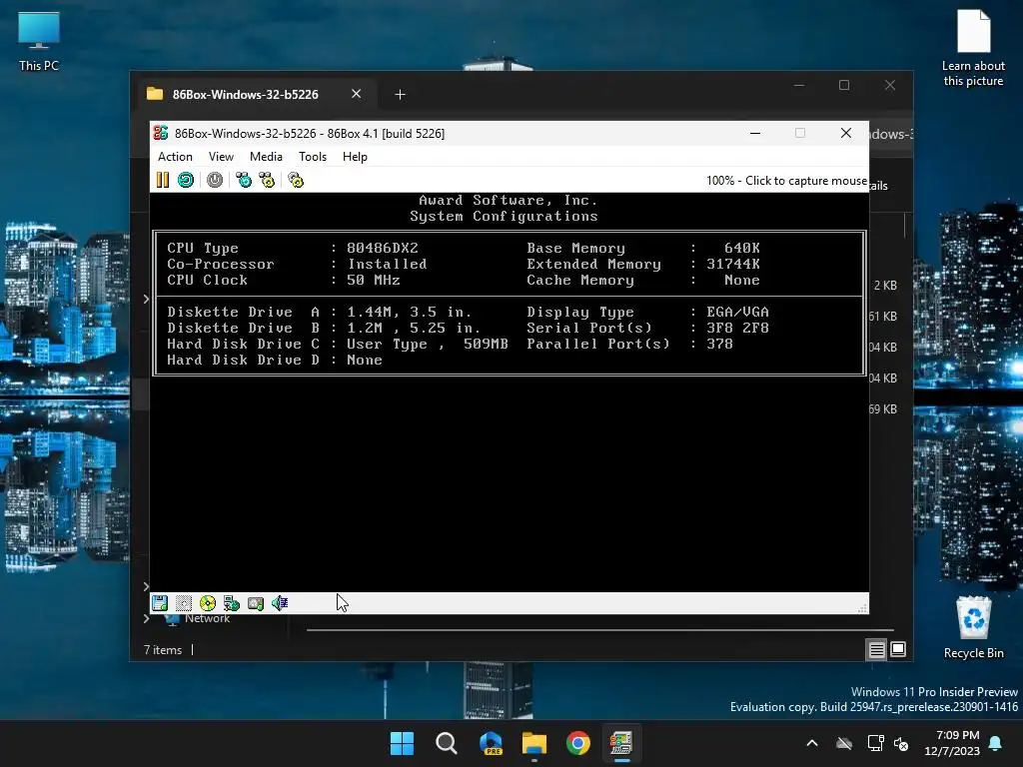Select the Recycle Bin desktop icon
Image resolution: width=1023 pixels, height=767 pixels.
(x=973, y=627)
